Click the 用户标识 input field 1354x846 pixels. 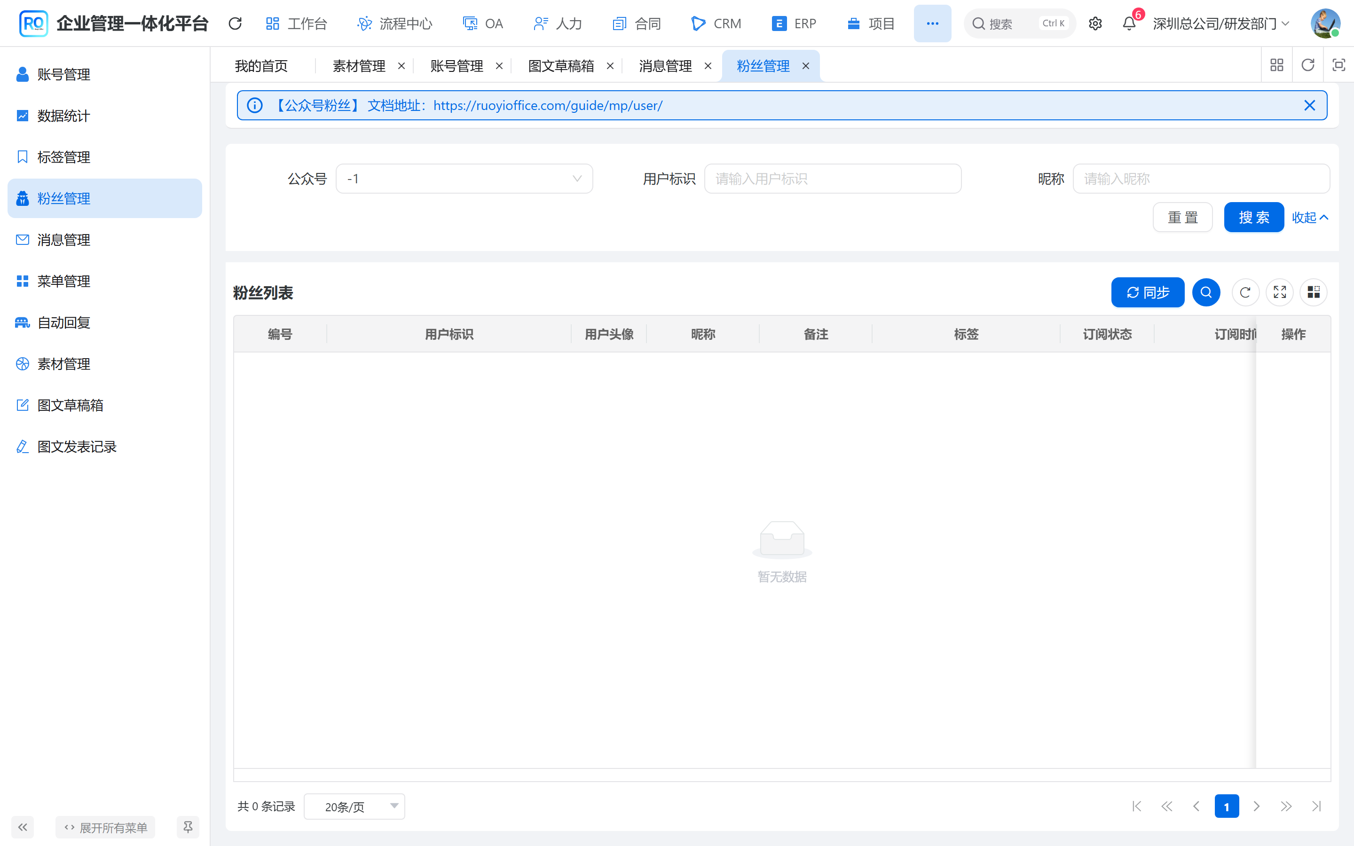click(x=832, y=179)
